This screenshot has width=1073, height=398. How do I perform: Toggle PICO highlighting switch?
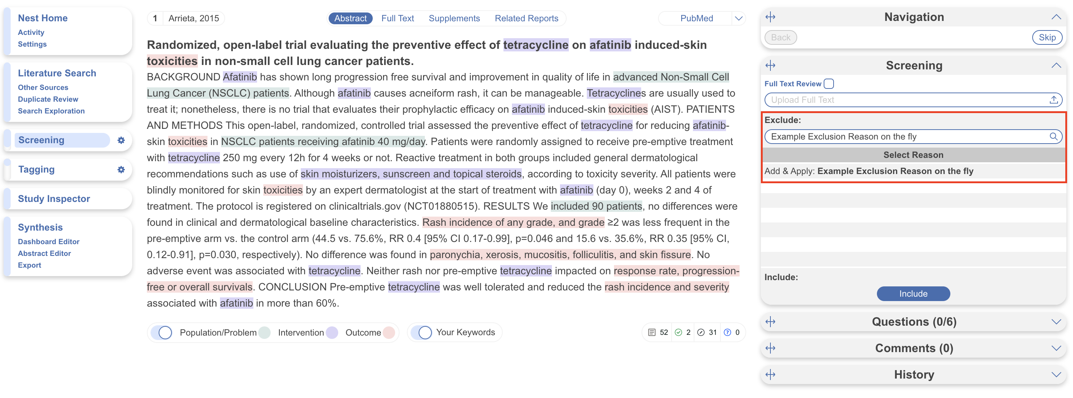pos(162,332)
